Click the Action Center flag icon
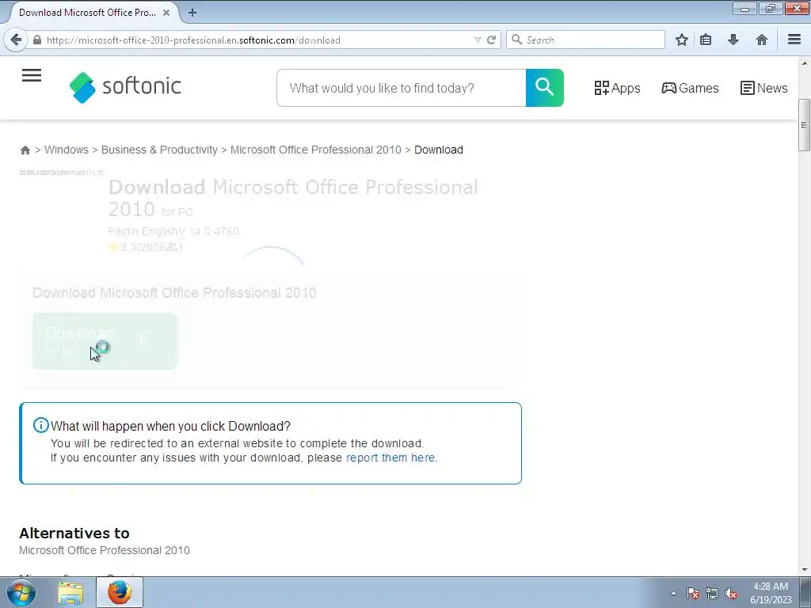The image size is (811, 608). coord(692,593)
